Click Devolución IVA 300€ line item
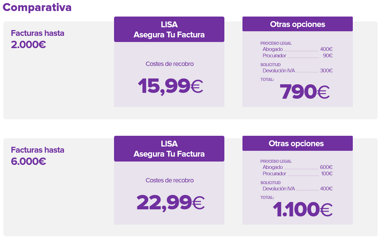The width and height of the screenshot is (381, 240). (x=297, y=70)
